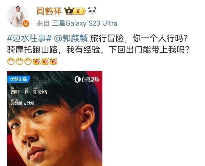The width and height of the screenshot is (205, 166).
Task: Click the 曹保平 producer credit text
Action: (x=16, y=91)
